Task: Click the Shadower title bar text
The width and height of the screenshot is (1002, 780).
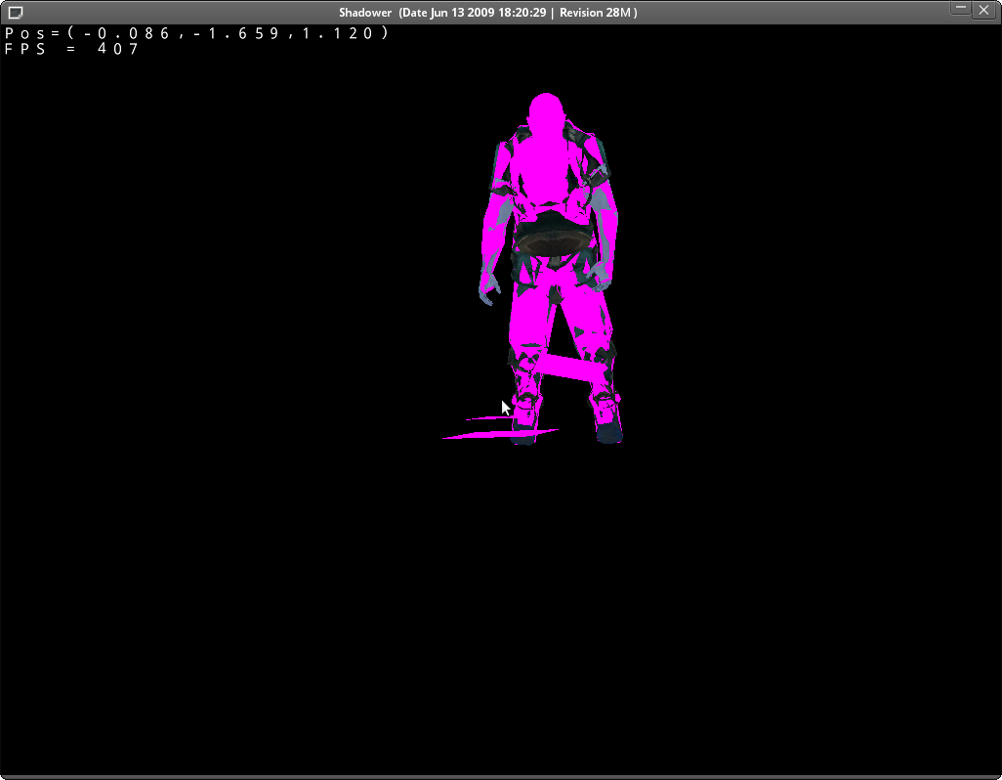Action: pos(488,12)
